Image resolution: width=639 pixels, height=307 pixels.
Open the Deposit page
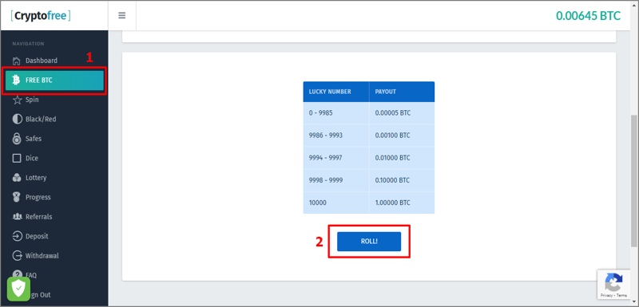(54, 236)
